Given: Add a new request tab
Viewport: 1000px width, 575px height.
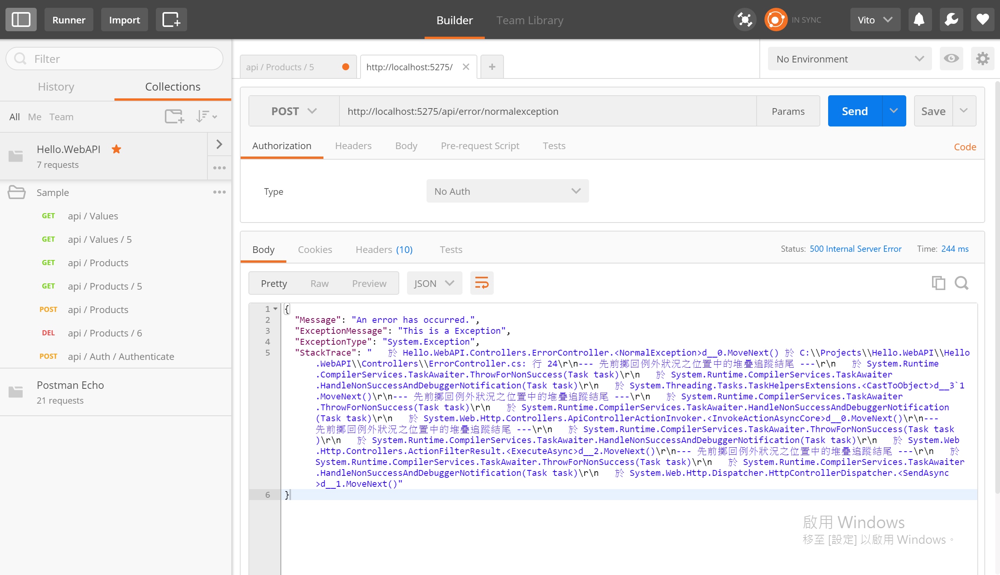Looking at the screenshot, I should [x=492, y=67].
